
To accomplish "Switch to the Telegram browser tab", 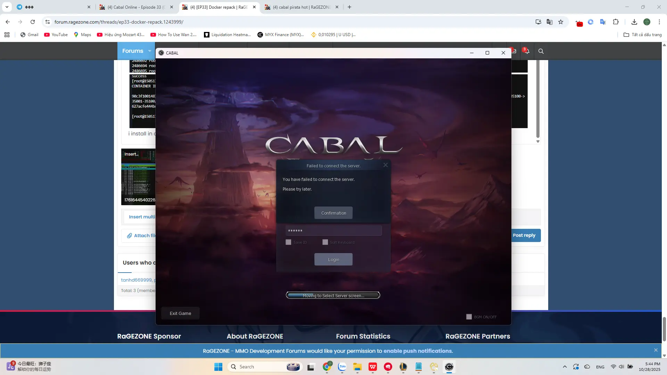I will (x=54, y=7).
